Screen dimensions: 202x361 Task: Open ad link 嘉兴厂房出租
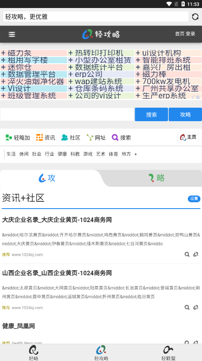[x=168, y=68]
